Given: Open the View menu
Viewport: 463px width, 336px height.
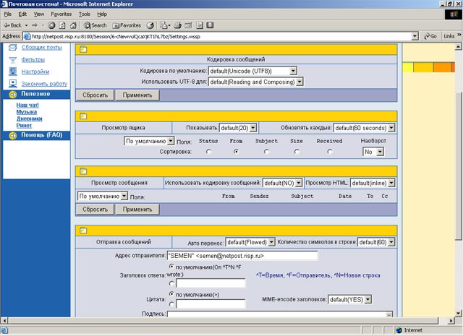Looking at the screenshot, I should 38,14.
